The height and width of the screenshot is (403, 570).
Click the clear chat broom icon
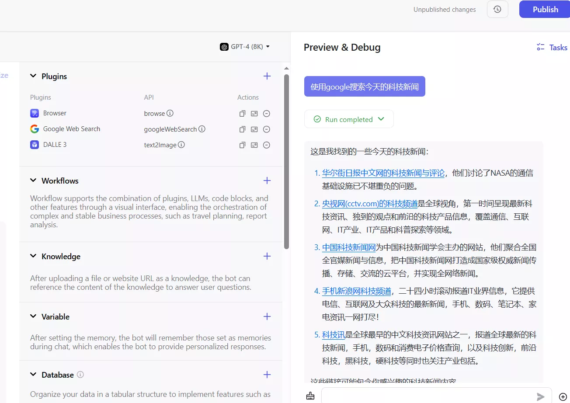click(x=310, y=396)
